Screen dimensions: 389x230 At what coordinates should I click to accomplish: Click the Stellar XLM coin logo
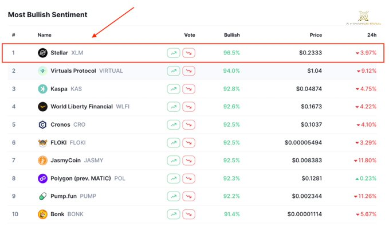(x=42, y=53)
